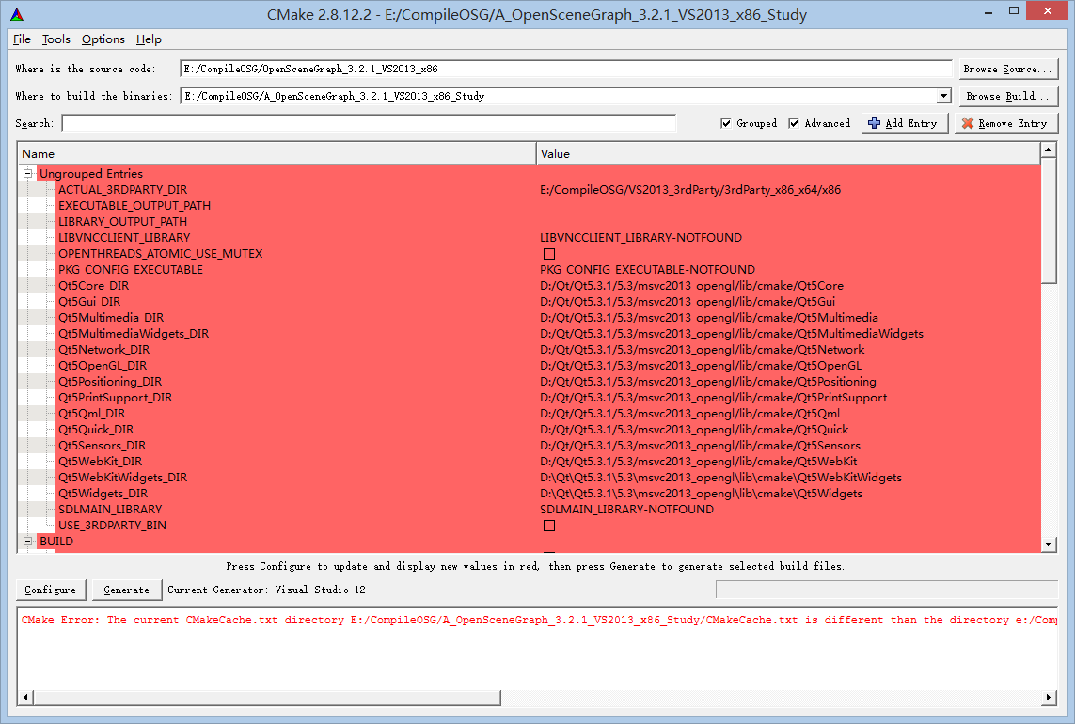Select the Qt5MultimediaWidgets_DIR entry

[x=134, y=334]
